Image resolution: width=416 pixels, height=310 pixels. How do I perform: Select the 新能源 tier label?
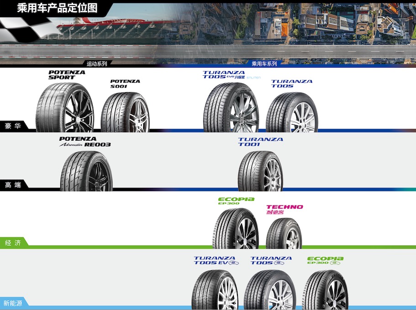click(x=13, y=303)
